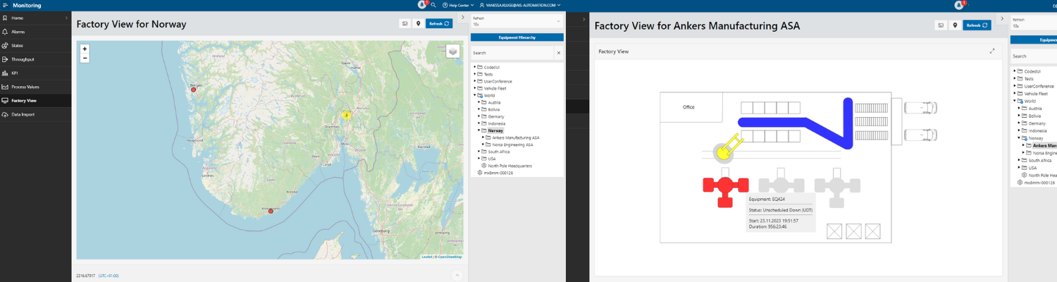Open the Refresh interval dropdown in the Norway view
The image size is (1057, 282).
[517, 21]
